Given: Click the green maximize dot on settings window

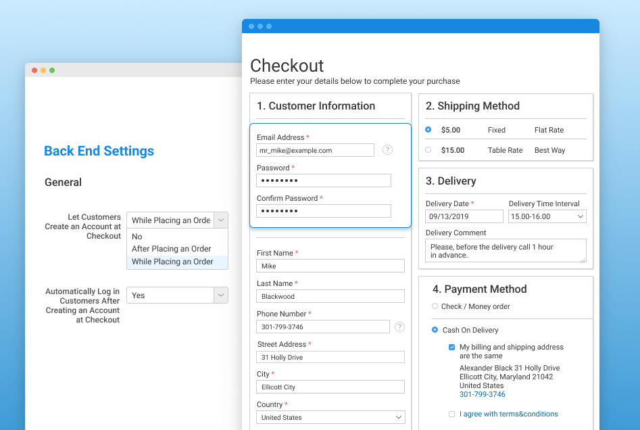Looking at the screenshot, I should [52, 70].
